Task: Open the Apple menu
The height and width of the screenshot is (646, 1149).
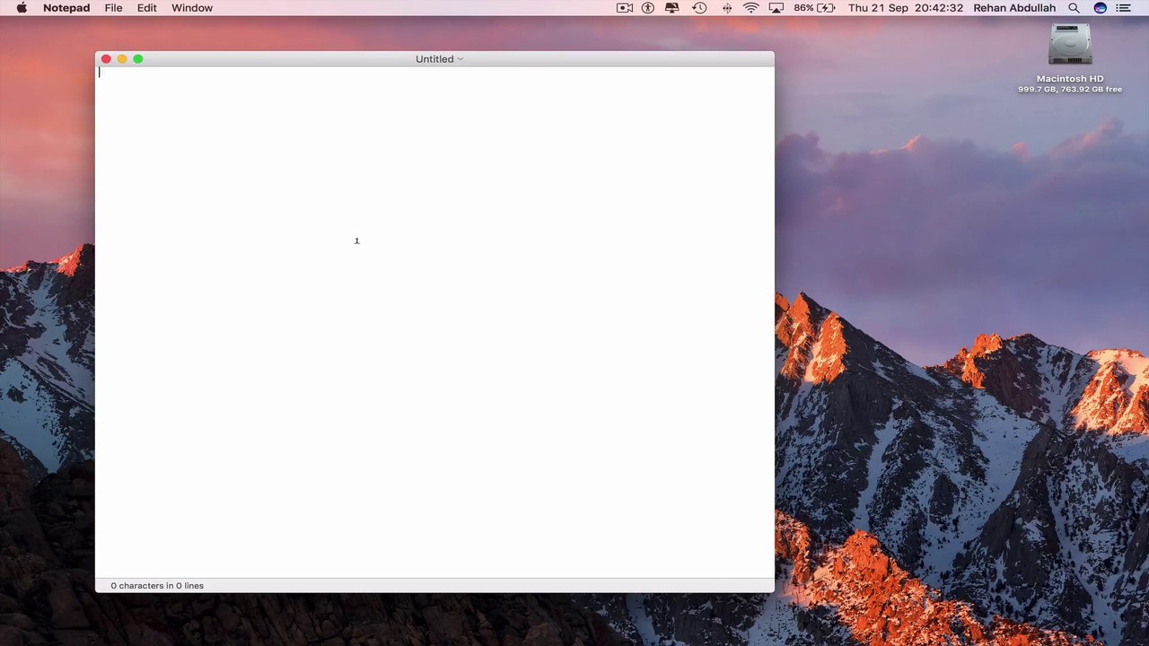Action: (x=22, y=8)
